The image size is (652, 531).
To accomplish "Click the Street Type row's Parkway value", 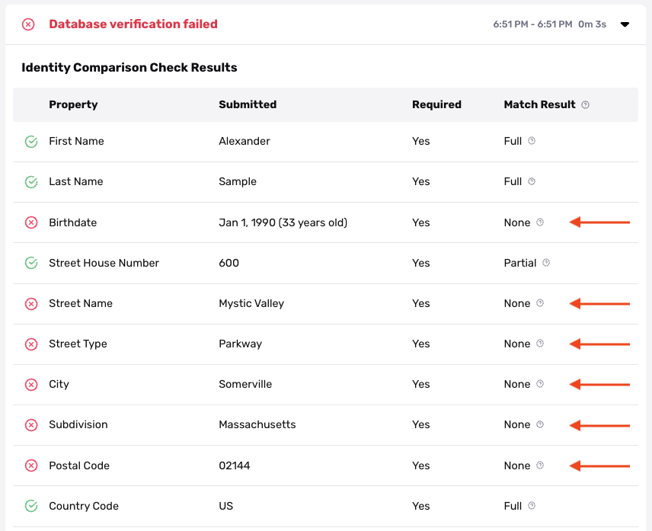I will click(240, 344).
